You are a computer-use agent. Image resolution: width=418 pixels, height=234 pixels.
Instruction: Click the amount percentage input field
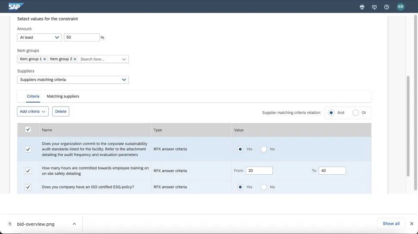(x=81, y=37)
